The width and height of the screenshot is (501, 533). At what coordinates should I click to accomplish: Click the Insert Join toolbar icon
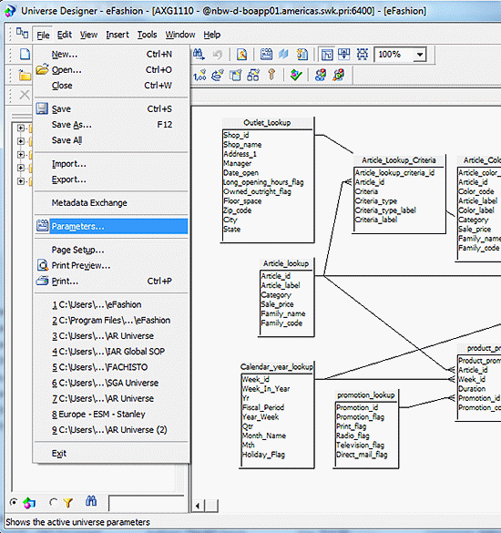pos(218,75)
